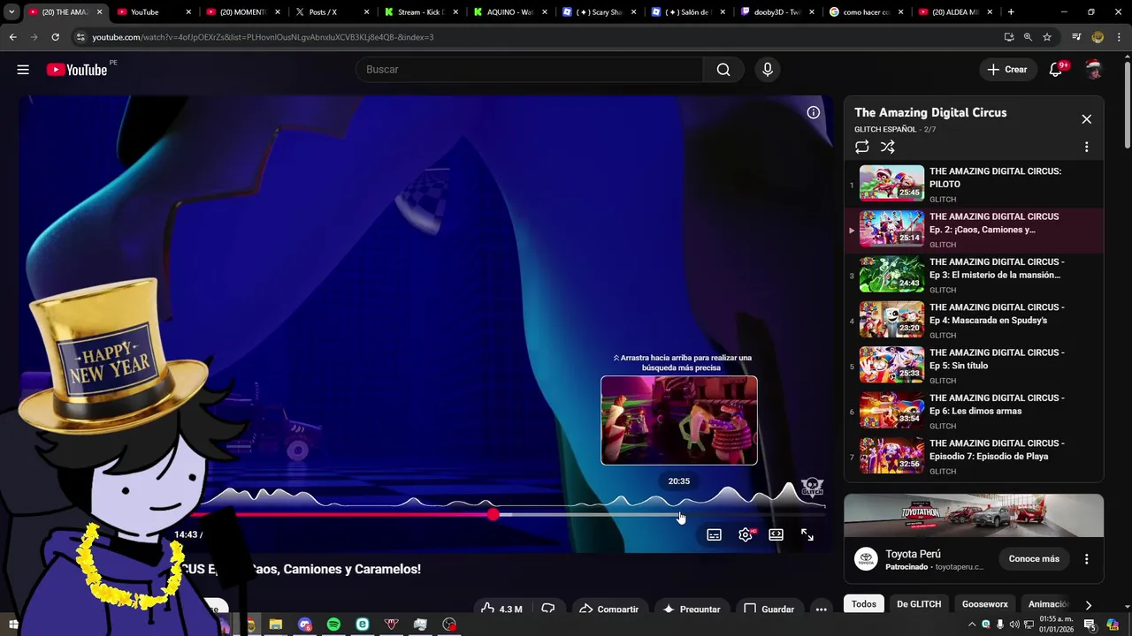Bookmark this page with star
The image size is (1132, 636).
point(1047,37)
